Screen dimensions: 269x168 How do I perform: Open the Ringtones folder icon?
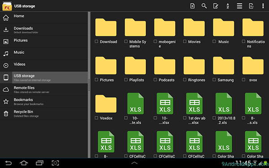point(194,65)
